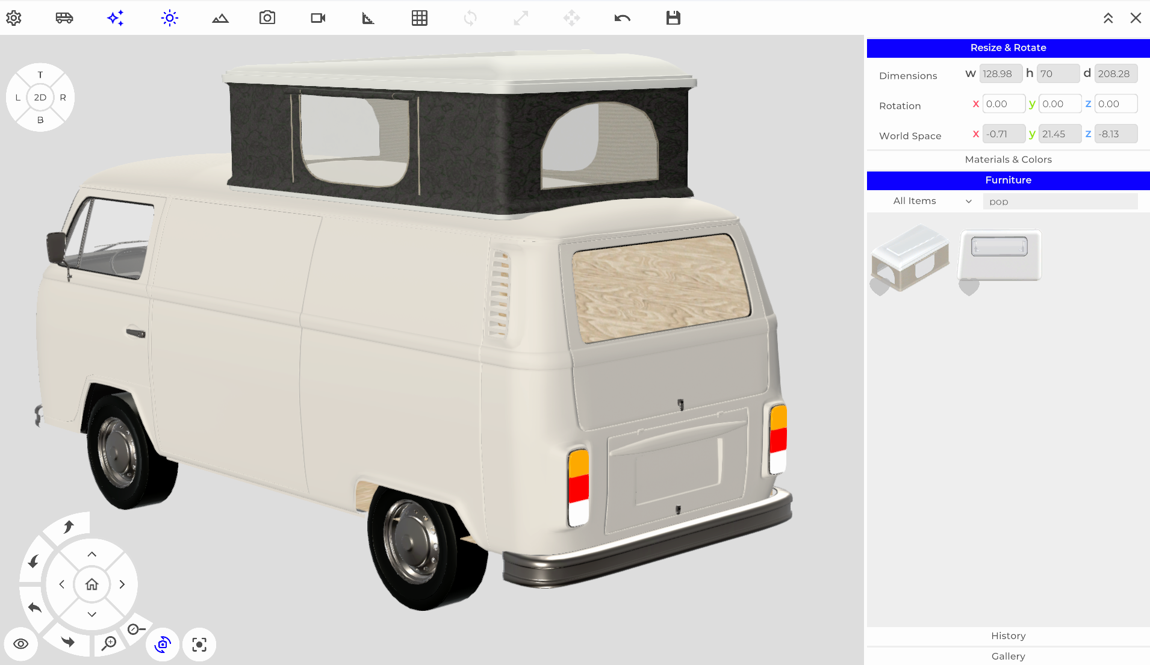Click the World Space x field -0.71

(x=1004, y=134)
